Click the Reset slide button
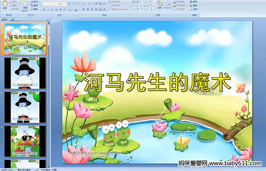Image resolution: width=266 pixels, height=171 pixels. 34,6
